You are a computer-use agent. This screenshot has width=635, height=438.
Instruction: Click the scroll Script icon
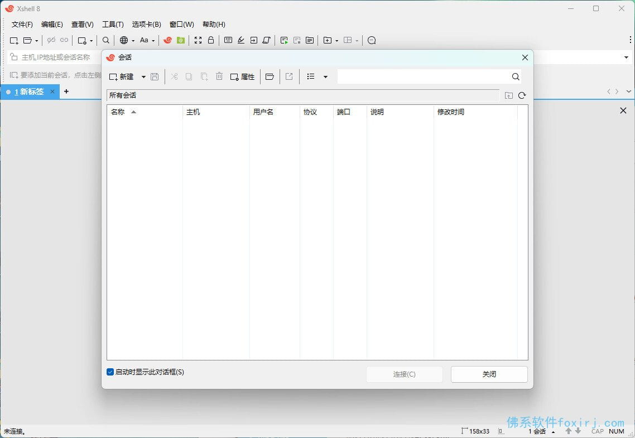click(x=267, y=40)
